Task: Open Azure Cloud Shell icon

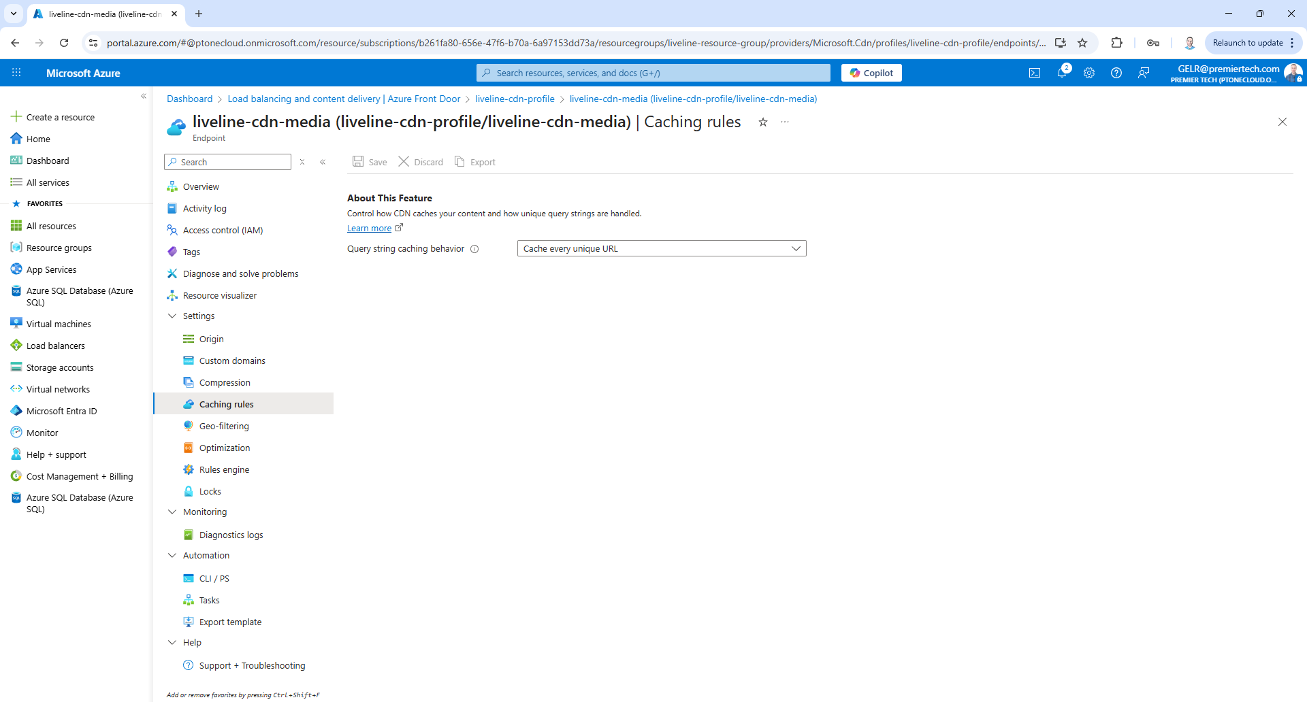Action: pos(1035,73)
